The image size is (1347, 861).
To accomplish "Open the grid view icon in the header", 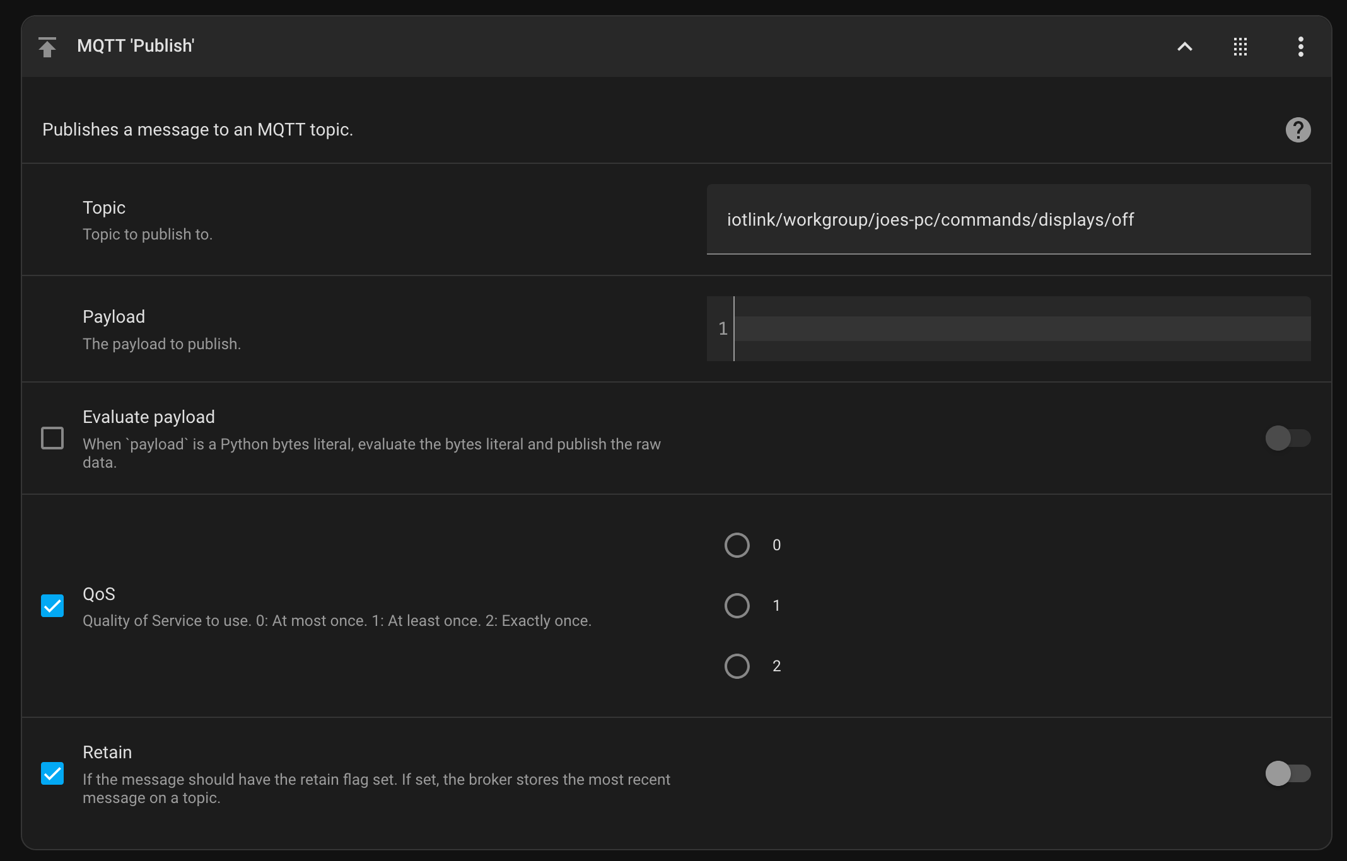I will pyautogui.click(x=1240, y=47).
